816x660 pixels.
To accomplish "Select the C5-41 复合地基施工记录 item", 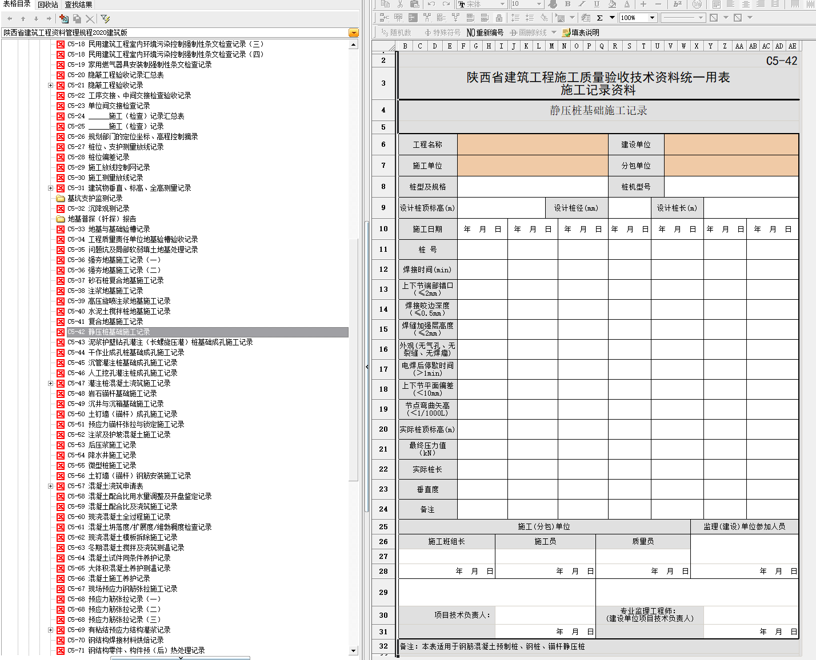I will point(105,321).
